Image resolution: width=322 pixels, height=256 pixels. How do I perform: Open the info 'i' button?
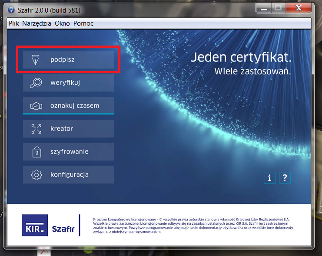269,177
